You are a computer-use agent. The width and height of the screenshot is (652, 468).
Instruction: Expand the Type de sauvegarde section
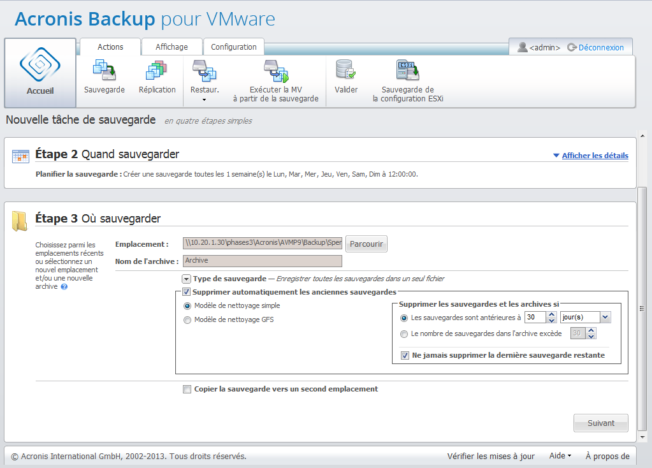[x=186, y=279]
